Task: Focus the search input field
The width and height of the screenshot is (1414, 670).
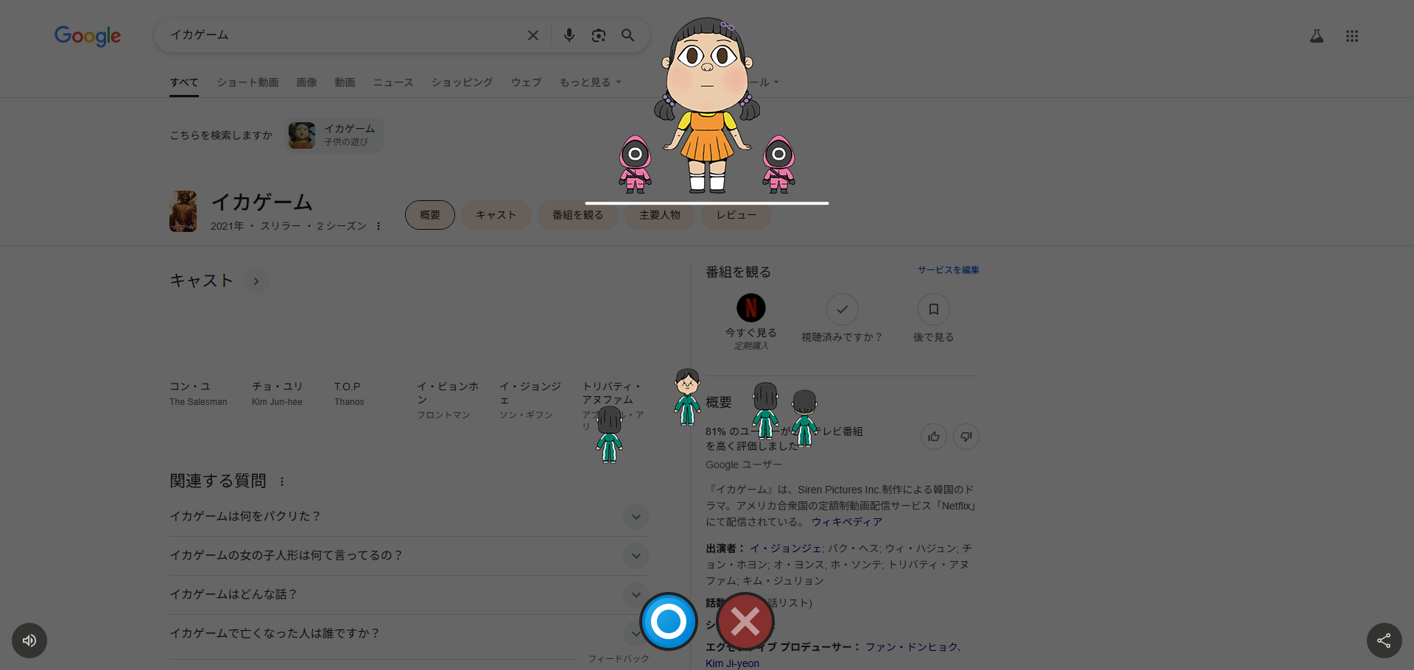Action: click(342, 35)
